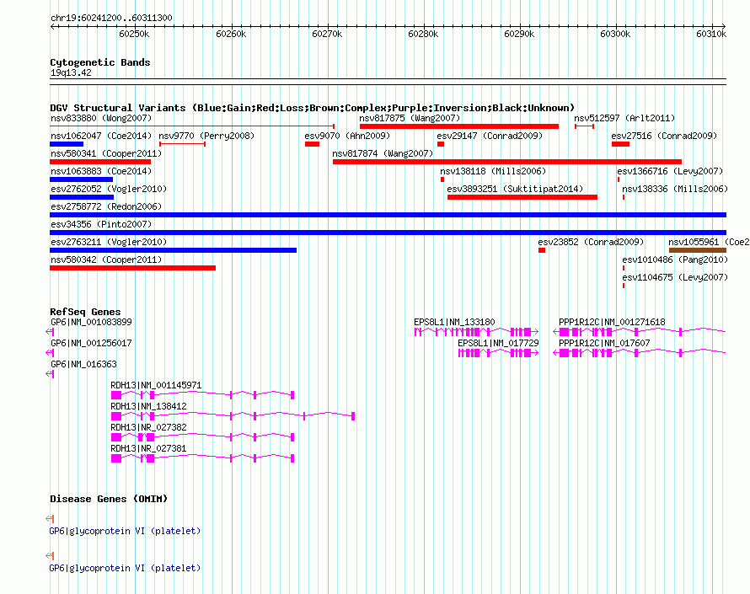750x594 pixels.
Task: Open the EPS8L1|NM_133180 gene model
Action: [x=476, y=332]
